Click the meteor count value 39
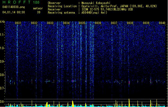 click(39, 12)
